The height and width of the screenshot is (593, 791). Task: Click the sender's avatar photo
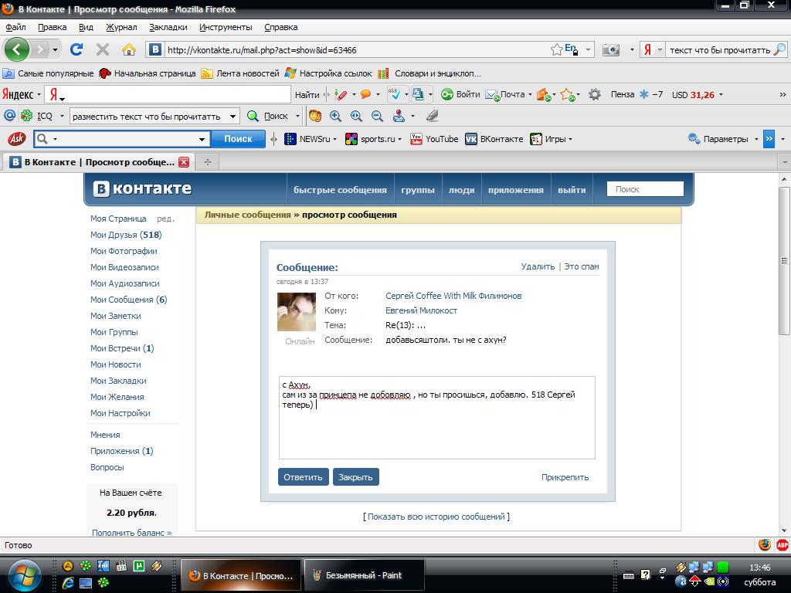click(297, 312)
